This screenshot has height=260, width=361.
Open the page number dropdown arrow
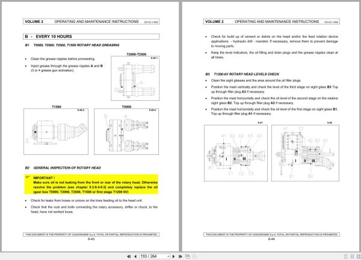pyautogui.click(x=168, y=256)
